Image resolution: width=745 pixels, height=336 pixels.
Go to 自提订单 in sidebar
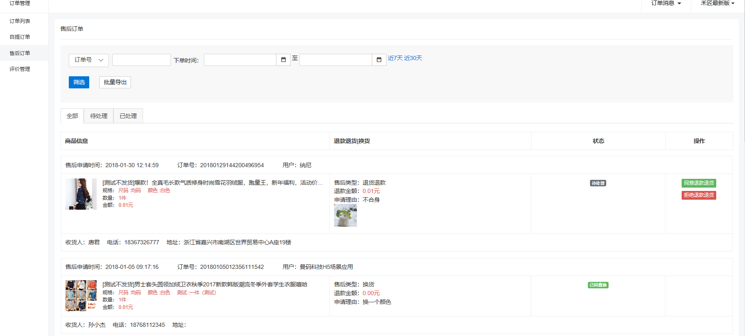tap(20, 37)
